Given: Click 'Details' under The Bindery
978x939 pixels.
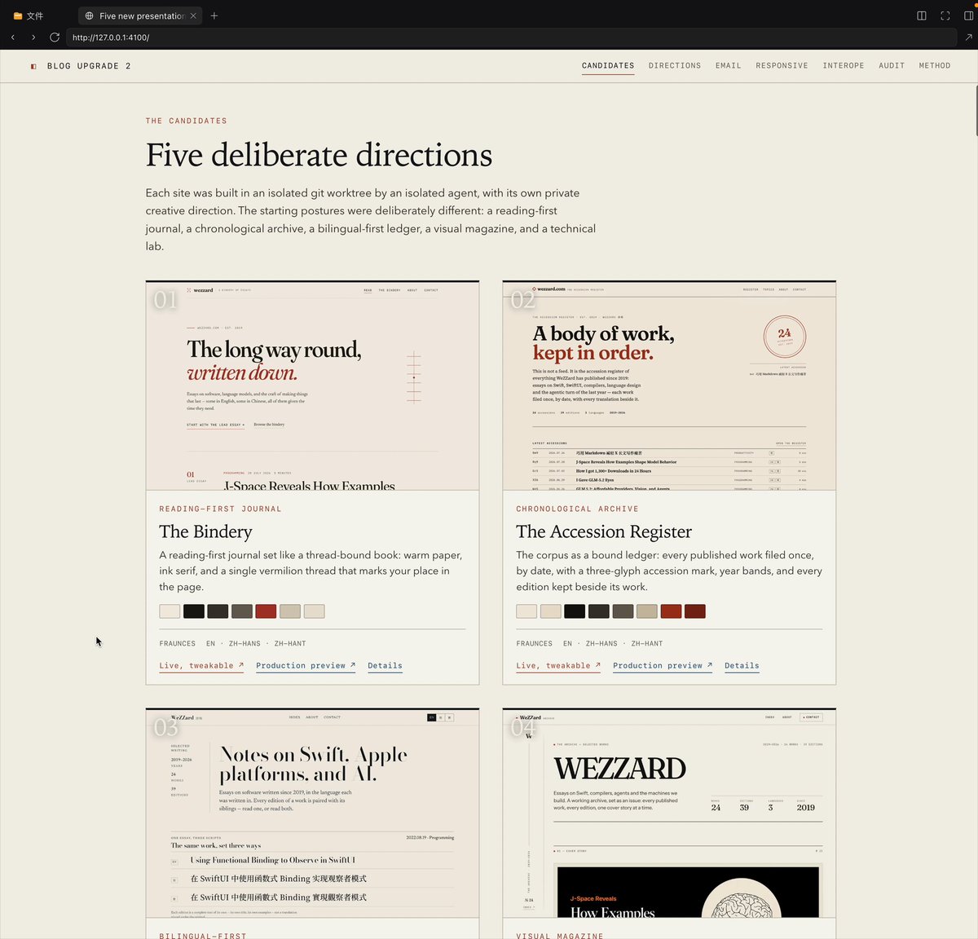Looking at the screenshot, I should [x=385, y=666].
